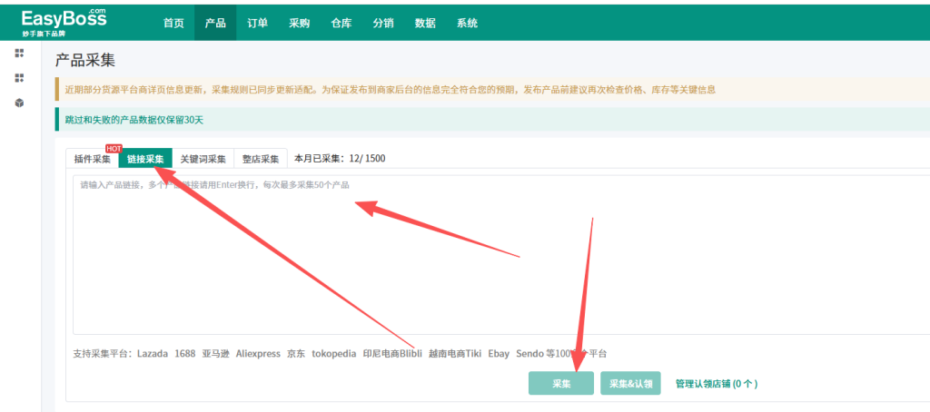Open the 仓库 menu in top navigation

(341, 23)
